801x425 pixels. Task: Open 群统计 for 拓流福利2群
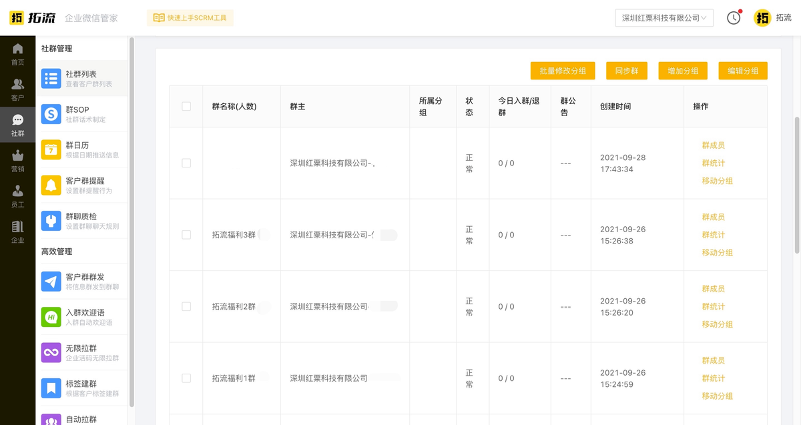click(x=712, y=306)
